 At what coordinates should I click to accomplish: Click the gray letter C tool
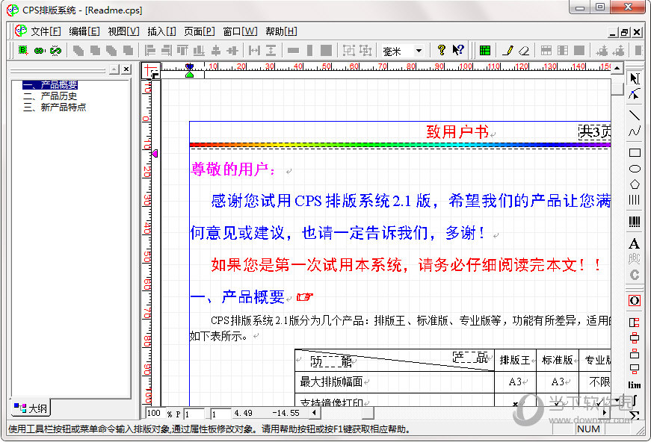tap(635, 275)
